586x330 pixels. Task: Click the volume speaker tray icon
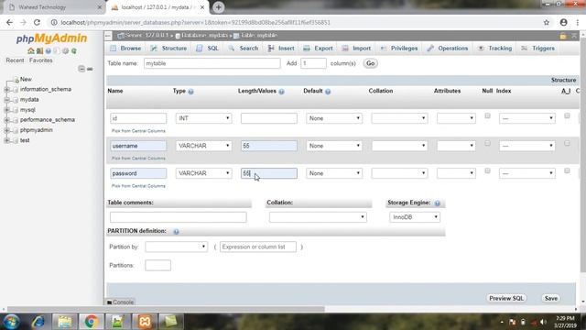(543, 322)
